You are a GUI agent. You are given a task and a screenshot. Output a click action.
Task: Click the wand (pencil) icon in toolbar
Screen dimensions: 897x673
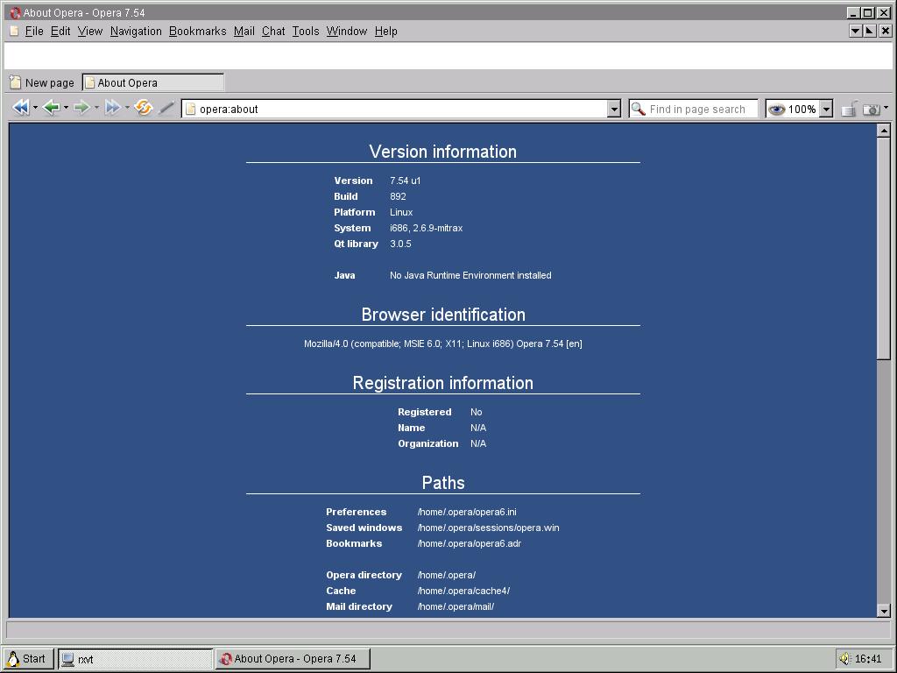pos(166,108)
